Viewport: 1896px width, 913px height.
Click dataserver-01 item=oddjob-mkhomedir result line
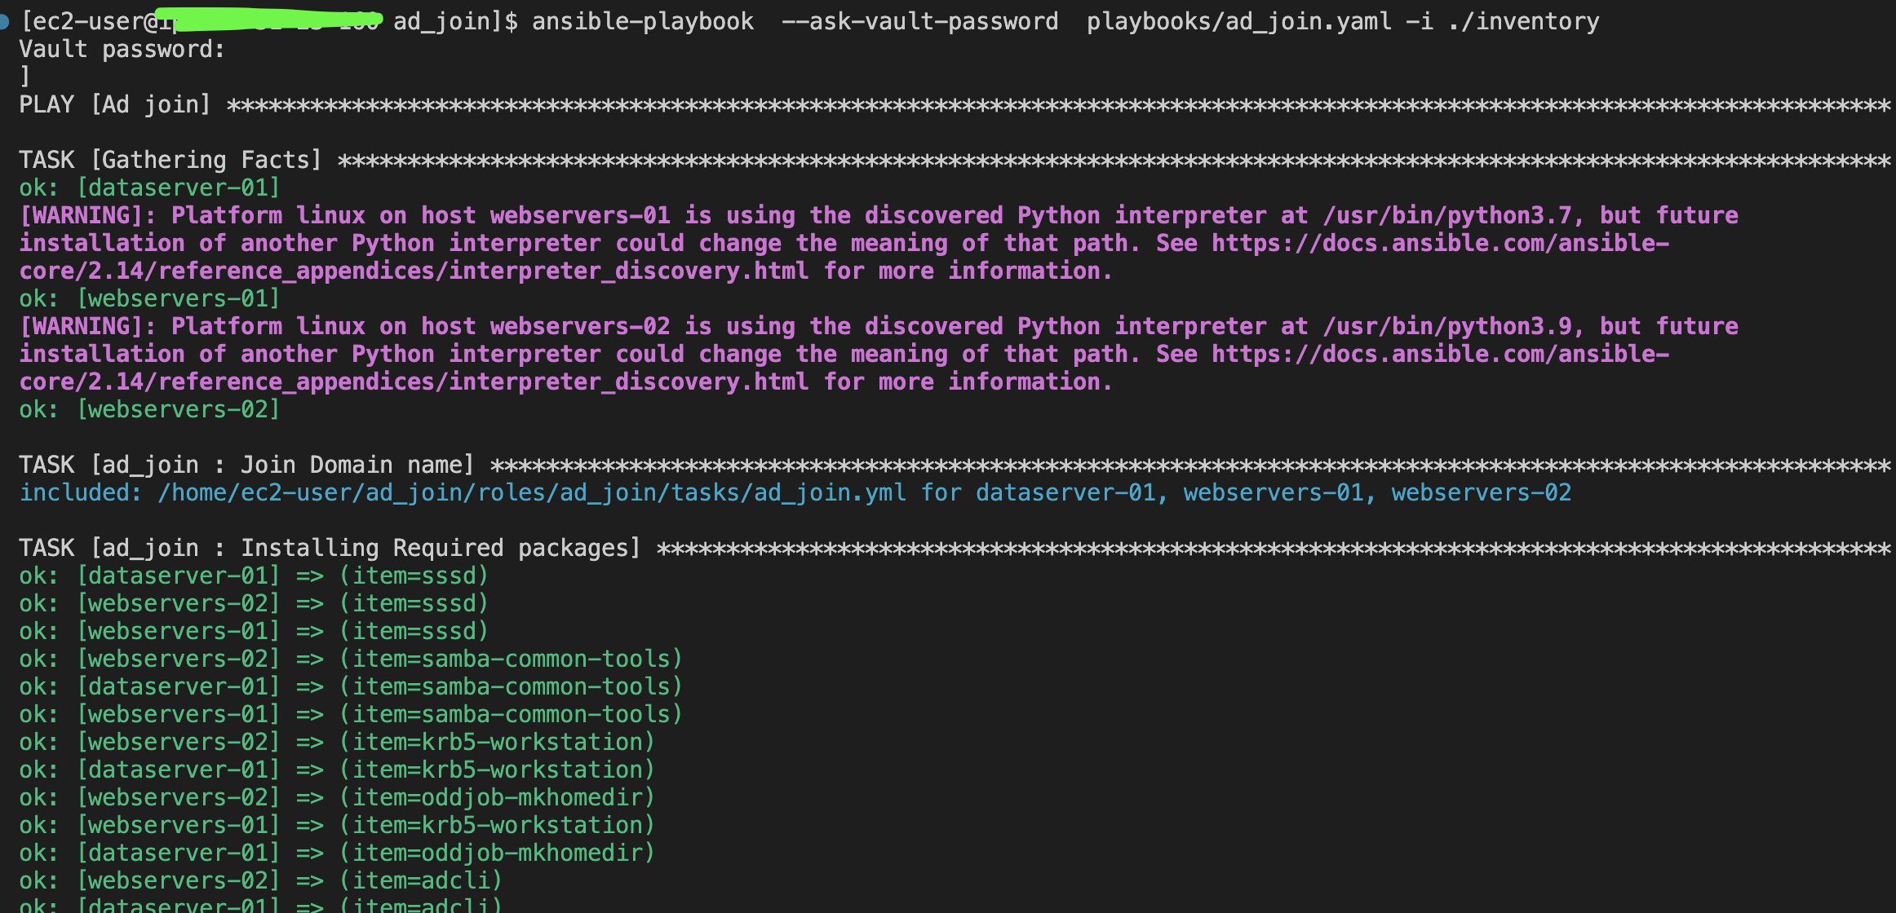click(336, 853)
